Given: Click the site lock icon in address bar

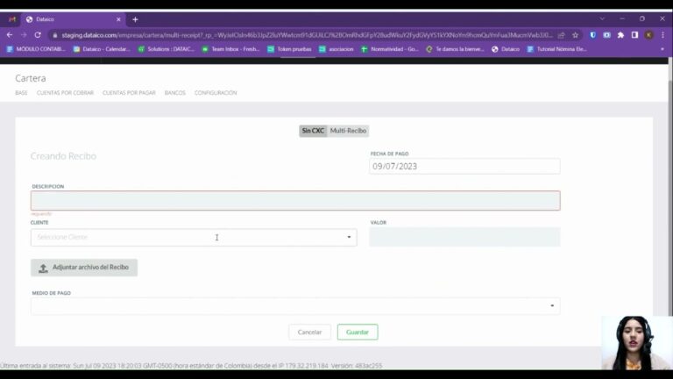Looking at the screenshot, I should tap(55, 35).
